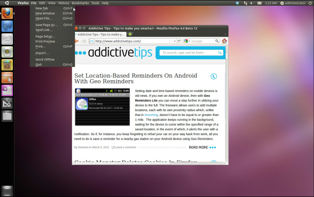
Task: Open the History menu
Action: click(x=64, y=3)
